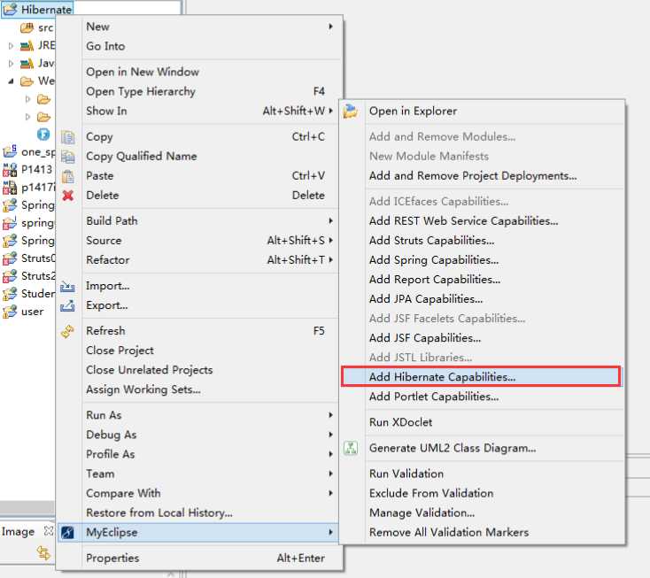Click the Copy Qualified Name icon

[68, 156]
